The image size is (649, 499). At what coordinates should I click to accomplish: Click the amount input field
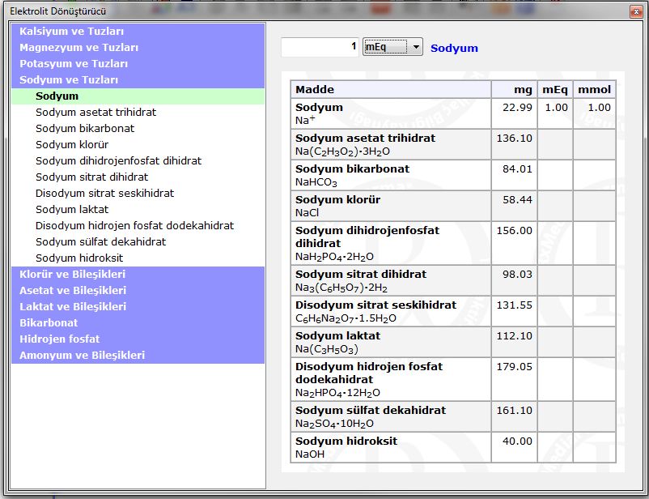point(320,48)
